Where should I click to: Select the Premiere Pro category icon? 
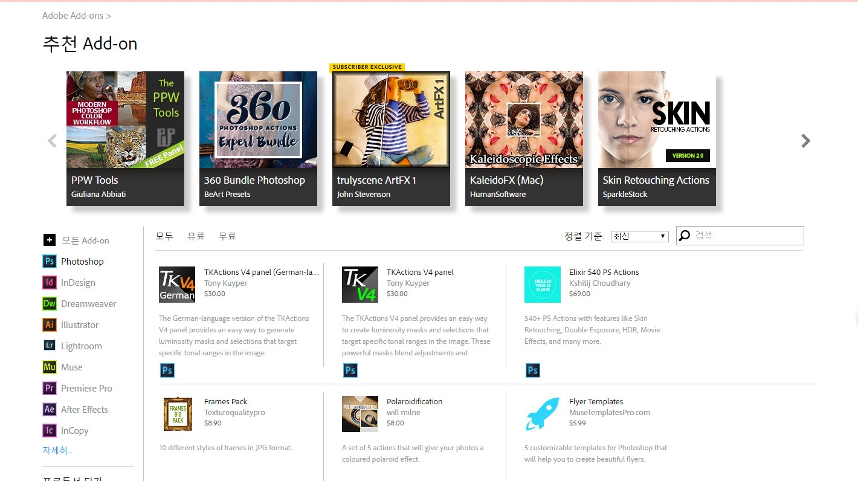49,388
